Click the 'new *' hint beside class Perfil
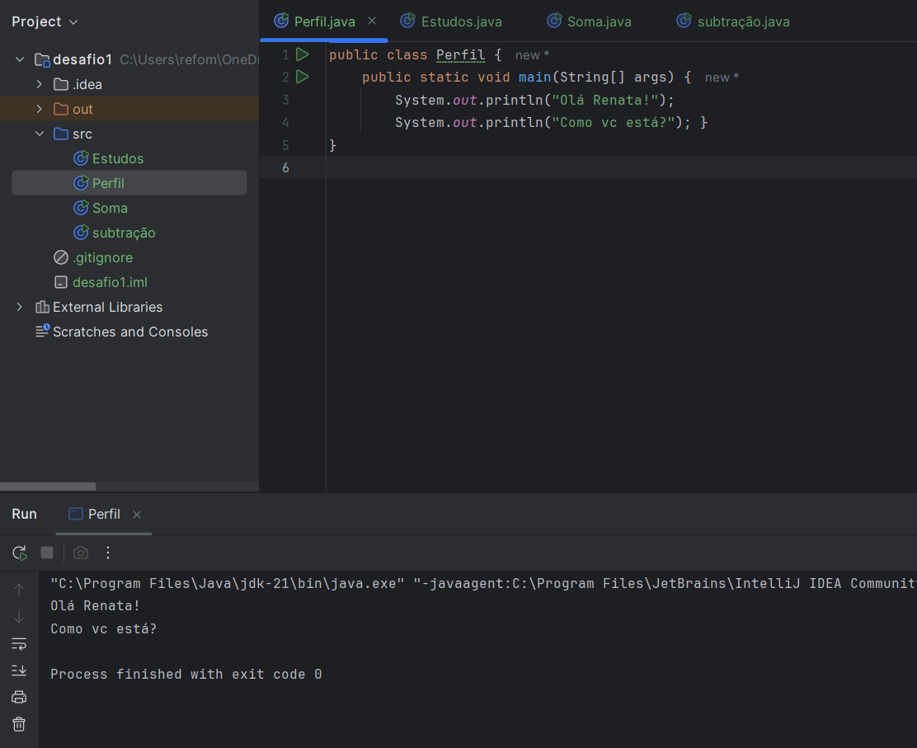The width and height of the screenshot is (917, 748). [532, 55]
